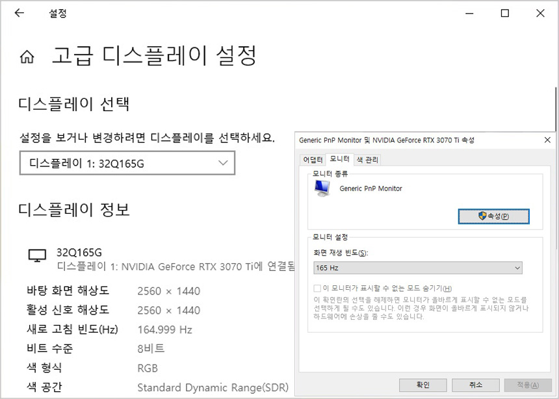Open the display selection dropdown
559x399 pixels.
pyautogui.click(x=127, y=163)
